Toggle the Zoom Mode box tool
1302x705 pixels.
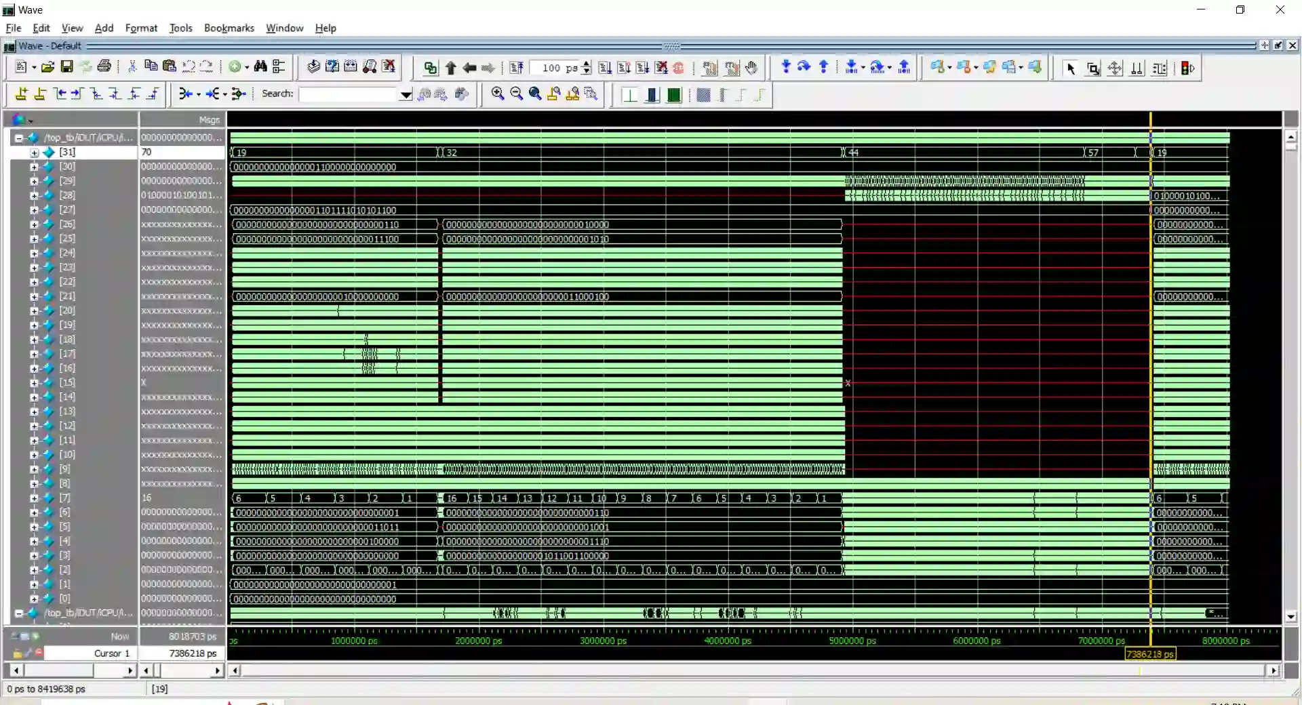click(1092, 68)
